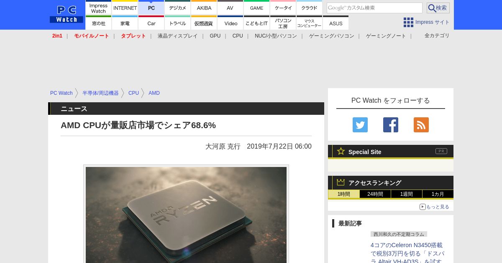Viewport: 502px width, 263px height.
Task: Open the GAME Watch tab
Action: point(257,8)
